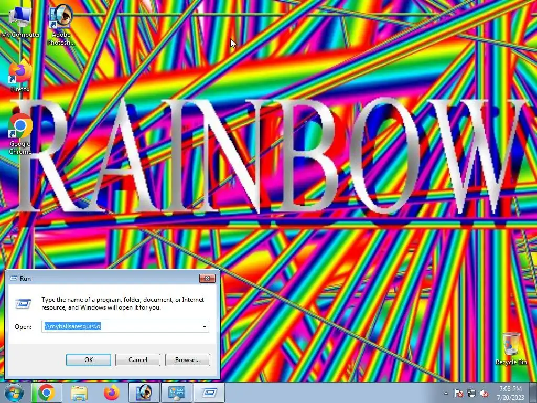Open the Windows Start menu orb
Image resolution: width=537 pixels, height=403 pixels.
(14, 393)
